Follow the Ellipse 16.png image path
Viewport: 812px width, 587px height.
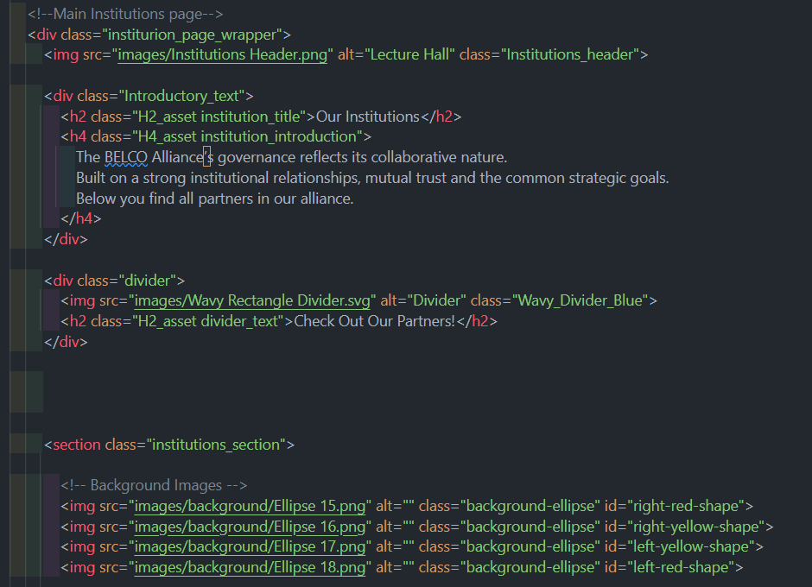249,527
